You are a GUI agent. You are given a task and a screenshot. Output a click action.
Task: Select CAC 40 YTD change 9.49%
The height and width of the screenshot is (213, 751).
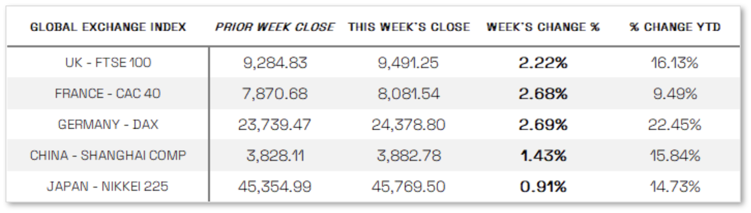(675, 94)
